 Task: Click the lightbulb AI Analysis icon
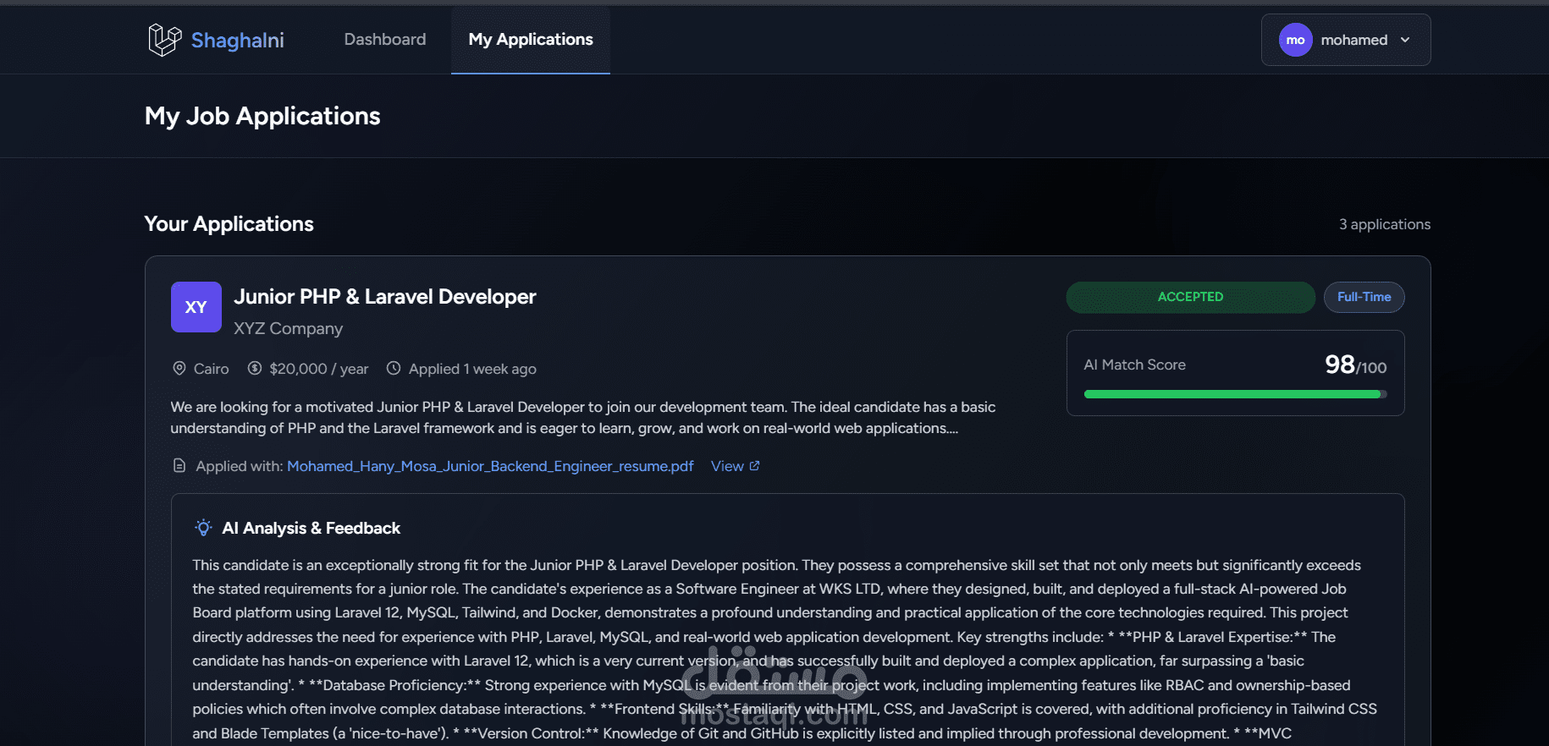pos(203,528)
